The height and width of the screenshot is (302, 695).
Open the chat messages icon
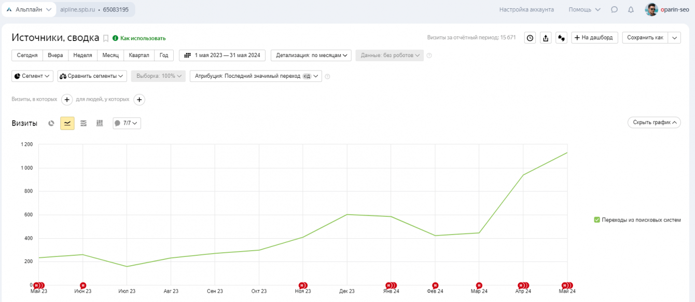click(x=614, y=9)
